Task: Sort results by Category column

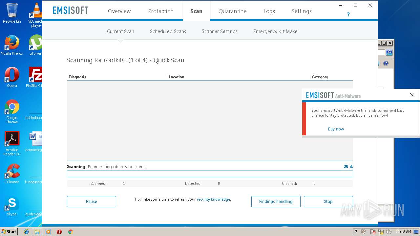Action: coord(320,77)
